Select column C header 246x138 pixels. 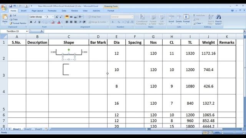[x=69, y=37]
